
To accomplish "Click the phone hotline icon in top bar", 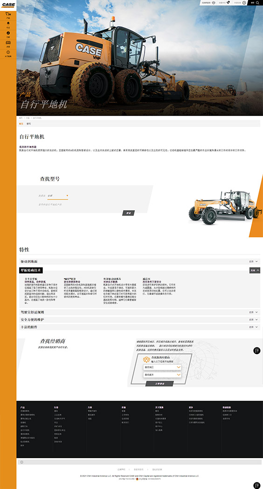I will pos(228,2).
